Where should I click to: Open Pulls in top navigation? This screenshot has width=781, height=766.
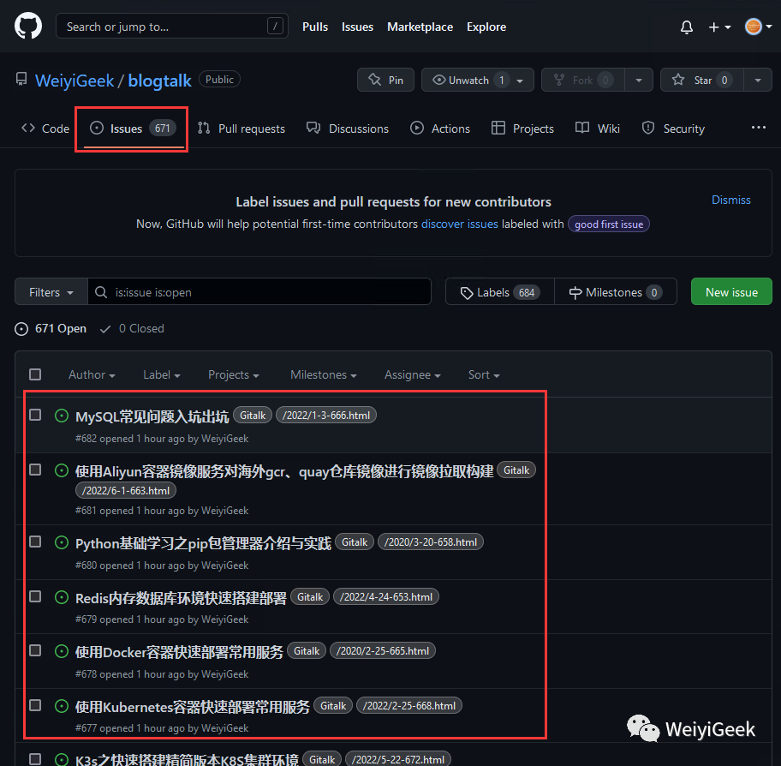pyautogui.click(x=315, y=27)
